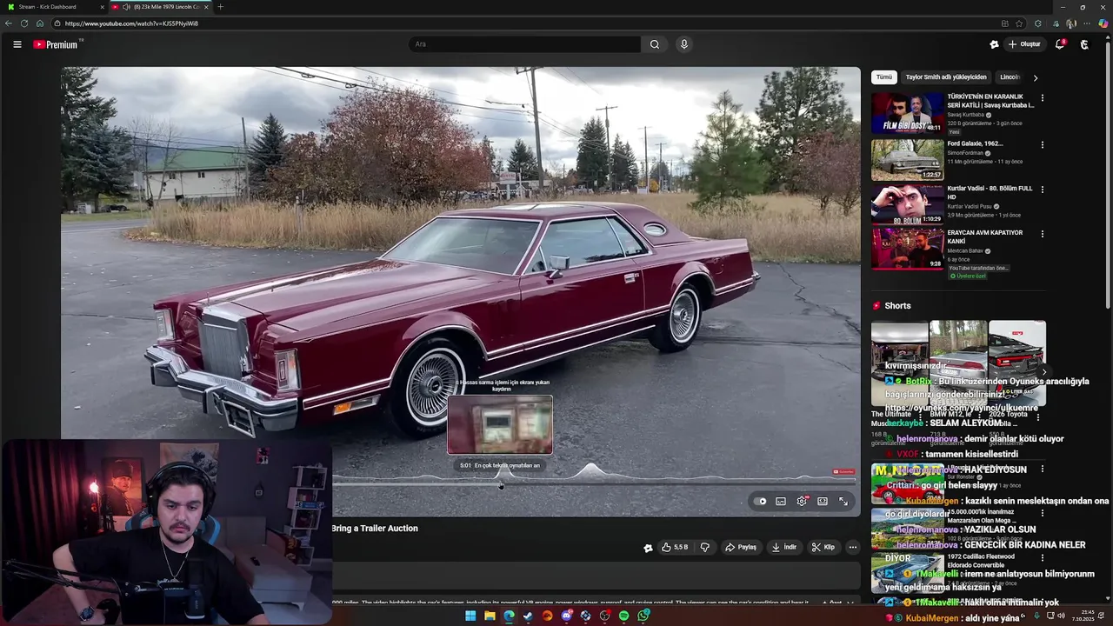Click the Paylaş share button
Viewport: 1113px width, 626px height.
pos(741,548)
